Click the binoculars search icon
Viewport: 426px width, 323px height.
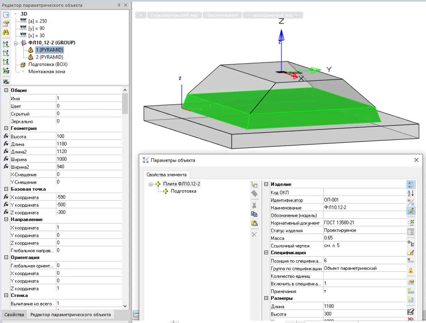[x=6, y=32]
